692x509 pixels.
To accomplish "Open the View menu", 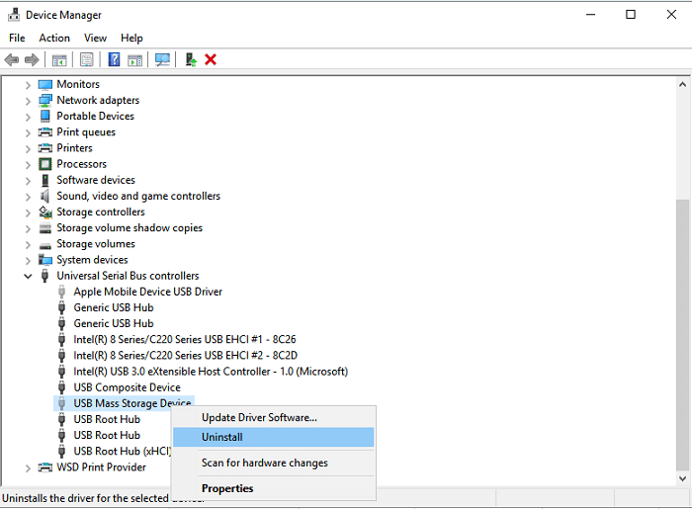I will (95, 38).
